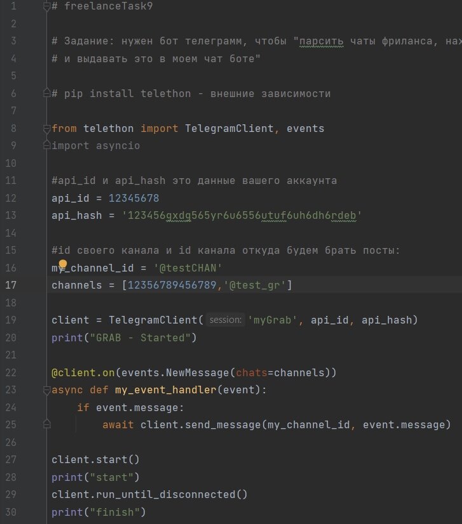
Task: Click comment '#id своего канала' line
Action: pyautogui.click(x=226, y=251)
